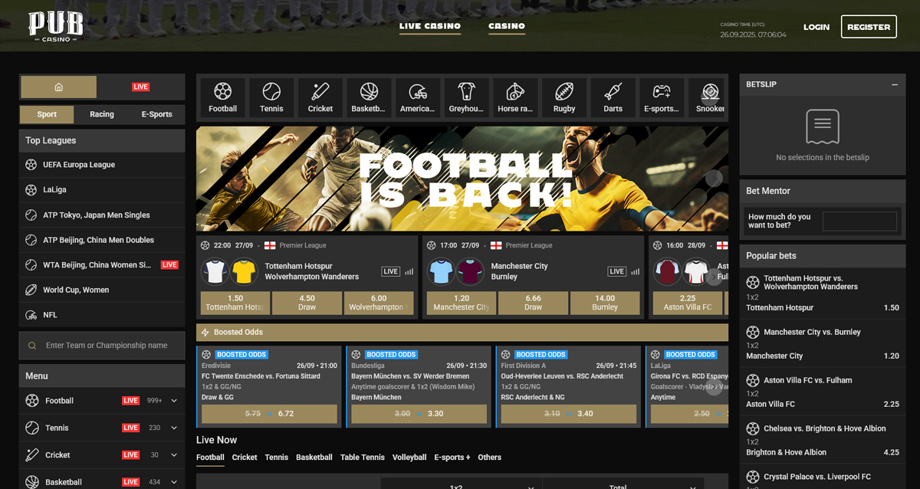920x489 pixels.
Task: Select the Football sport icon
Action: pos(222,98)
